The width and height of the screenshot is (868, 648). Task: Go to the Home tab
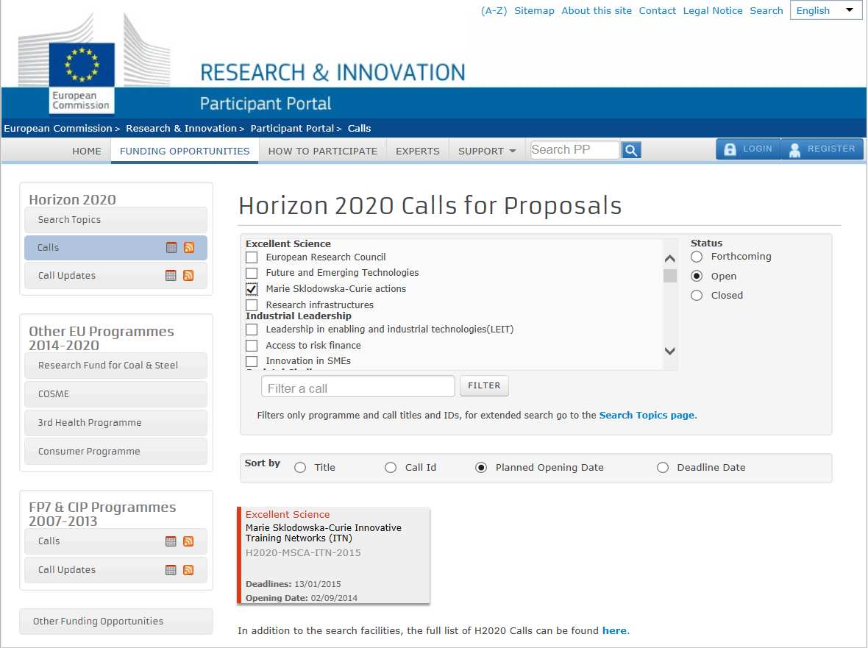[87, 151]
